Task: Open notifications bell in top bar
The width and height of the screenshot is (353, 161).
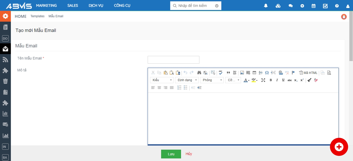Action: (x=266, y=6)
